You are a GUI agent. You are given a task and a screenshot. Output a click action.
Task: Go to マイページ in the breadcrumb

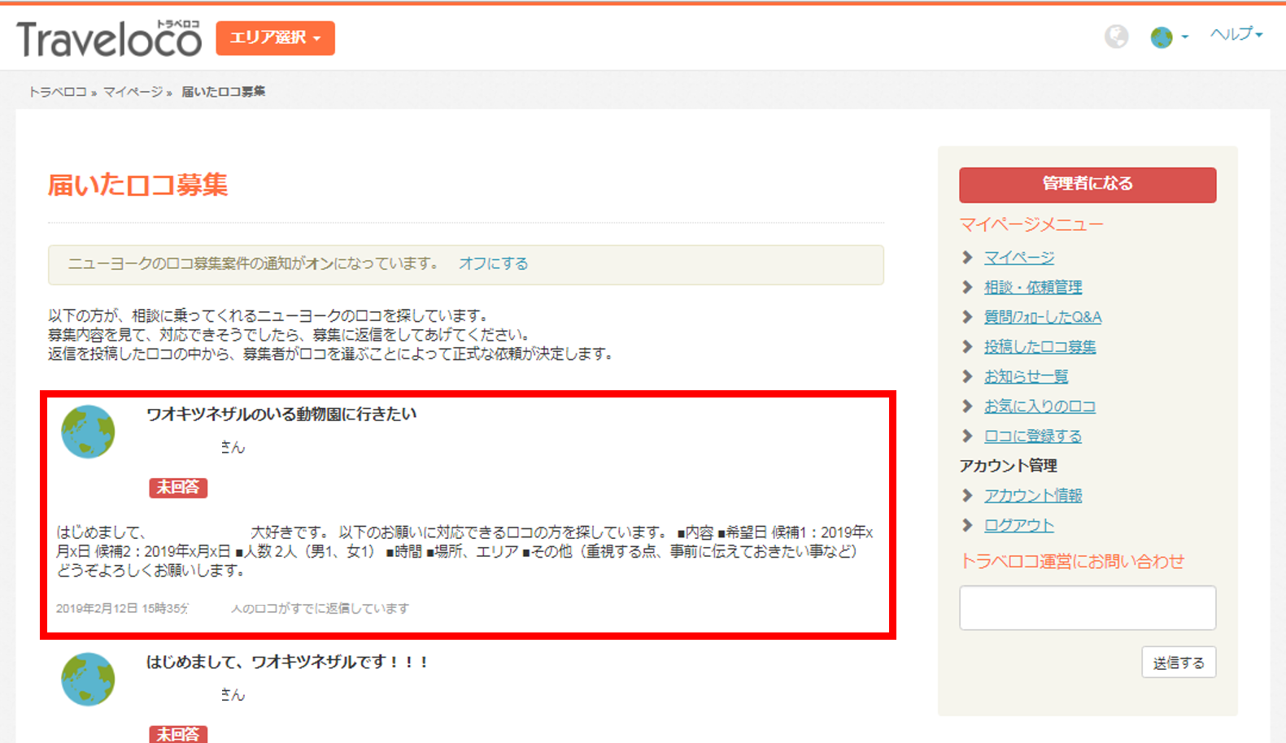click(133, 92)
